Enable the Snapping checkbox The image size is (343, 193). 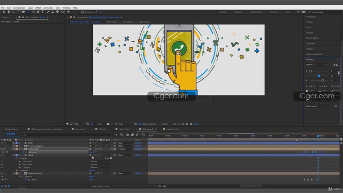coord(83,12)
